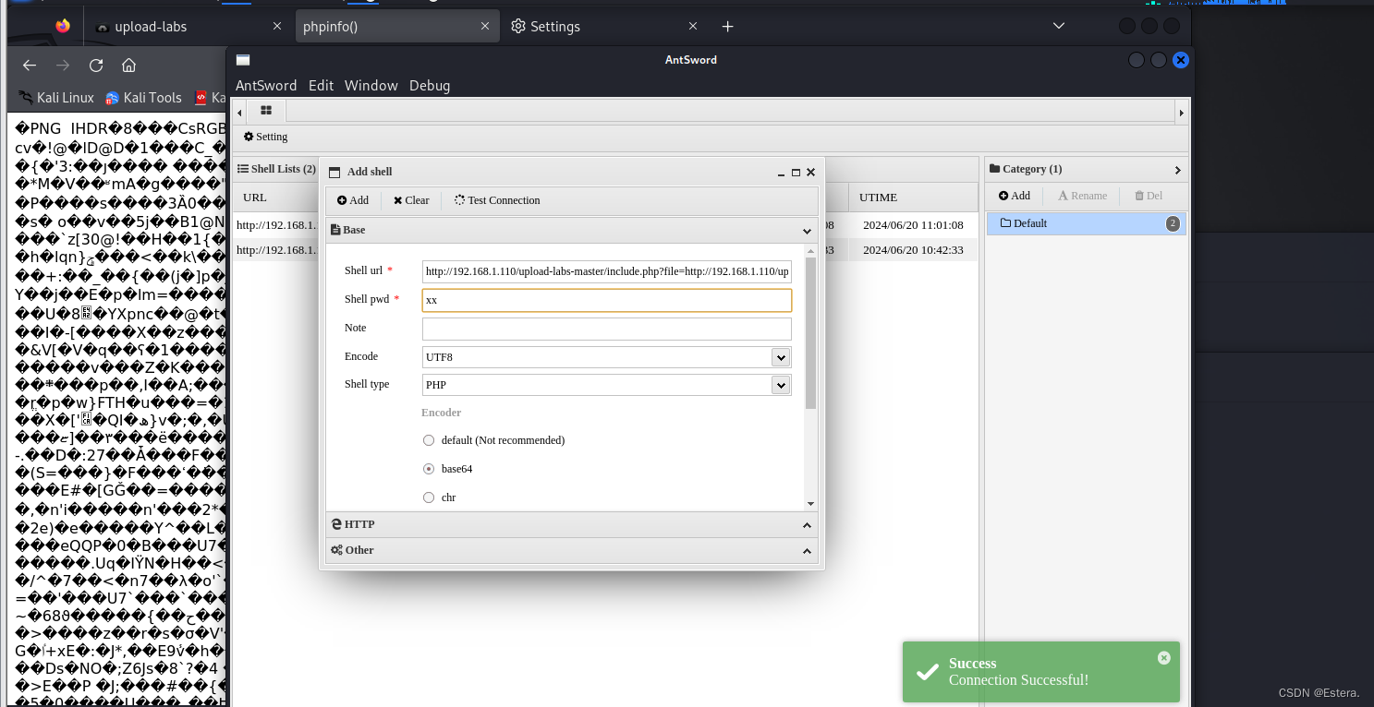The height and width of the screenshot is (707, 1374).
Task: Click the AntSword window menu icon
Action: 243,60
